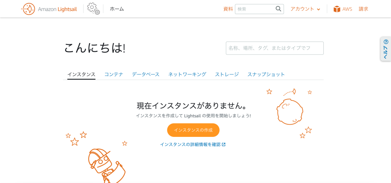Click the search magnifier icon
Image resolution: width=391 pixels, height=183 pixels.
[278, 9]
